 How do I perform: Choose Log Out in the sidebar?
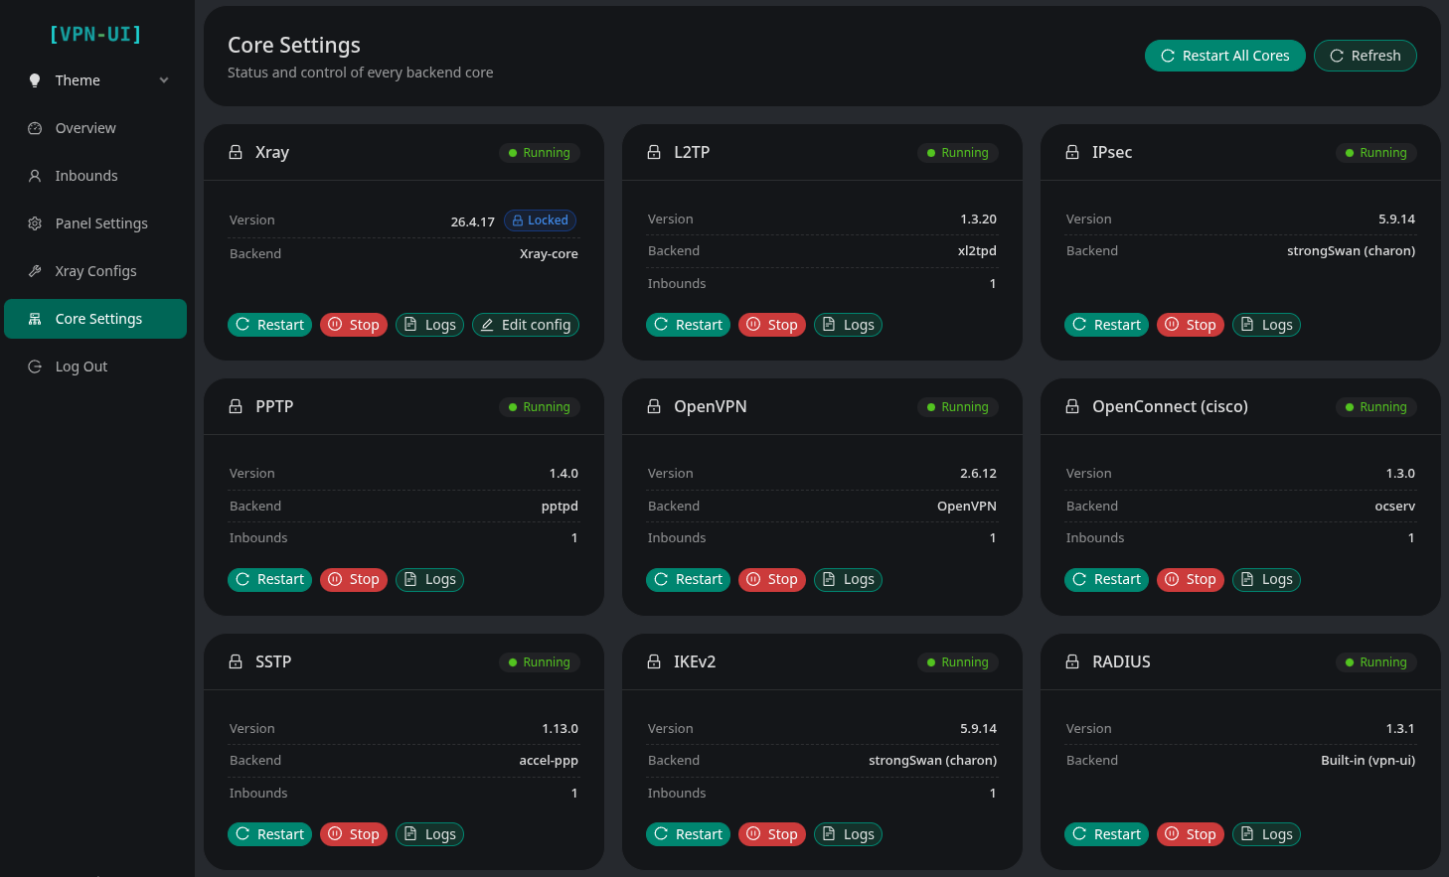95,366
